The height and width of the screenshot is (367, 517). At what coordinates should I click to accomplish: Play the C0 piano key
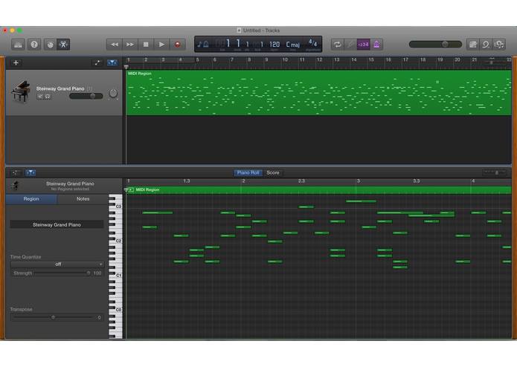point(115,310)
